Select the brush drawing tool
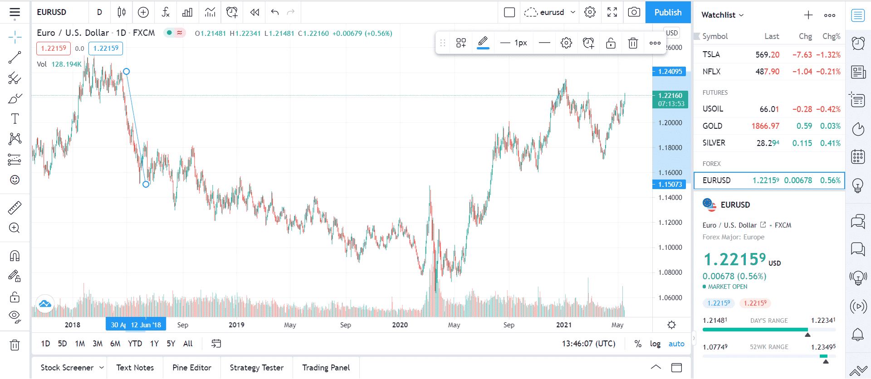The image size is (871, 379). [x=15, y=98]
